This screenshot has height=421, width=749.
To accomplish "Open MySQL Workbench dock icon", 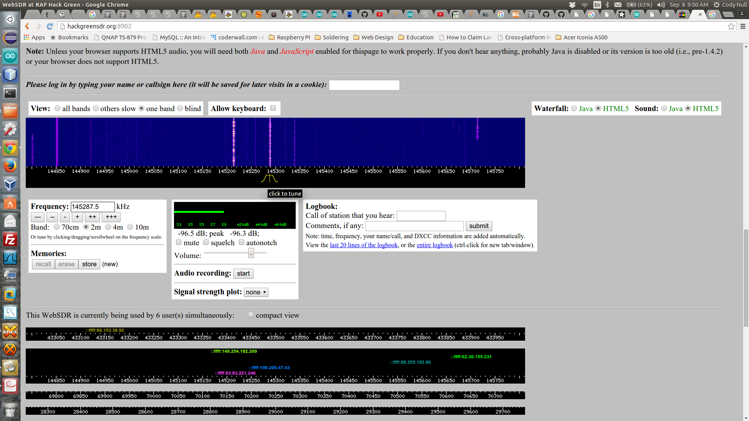I will 10,313.
